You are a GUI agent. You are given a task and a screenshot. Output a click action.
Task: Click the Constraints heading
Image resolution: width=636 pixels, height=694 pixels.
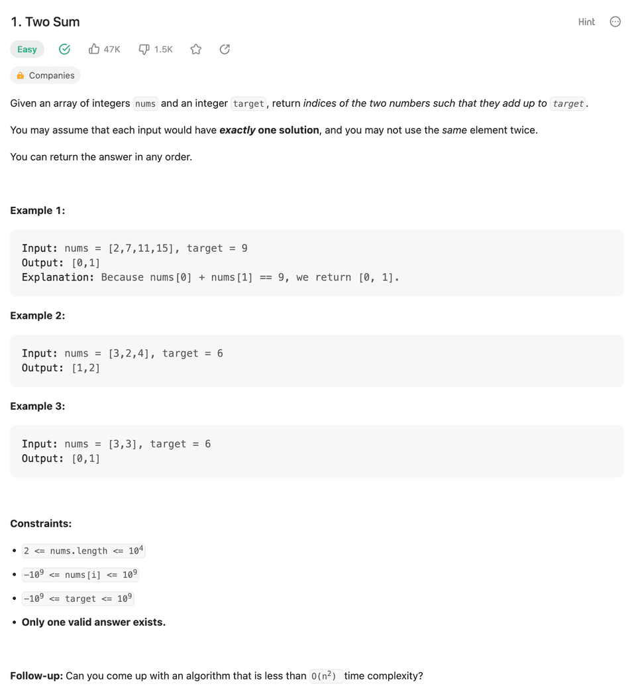coord(41,524)
